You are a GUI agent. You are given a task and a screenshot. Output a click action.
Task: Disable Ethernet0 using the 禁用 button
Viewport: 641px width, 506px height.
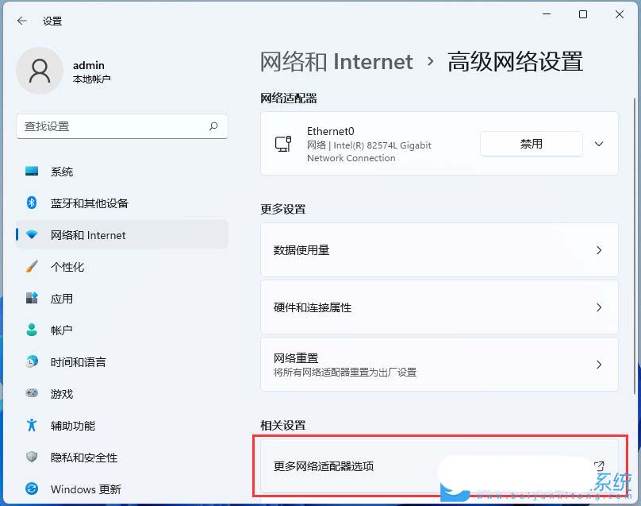coord(531,144)
